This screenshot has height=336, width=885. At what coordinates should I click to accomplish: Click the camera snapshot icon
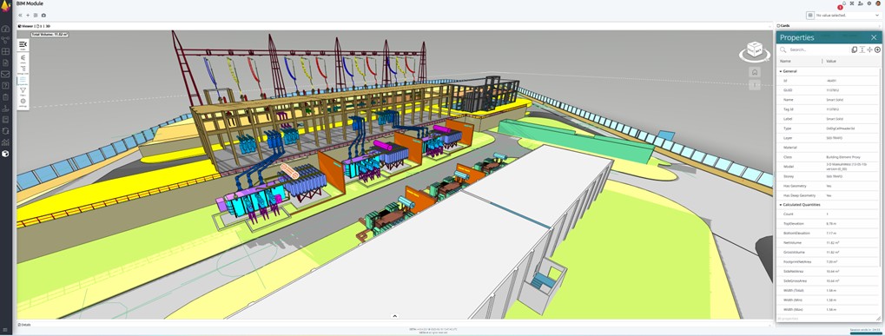click(x=44, y=16)
